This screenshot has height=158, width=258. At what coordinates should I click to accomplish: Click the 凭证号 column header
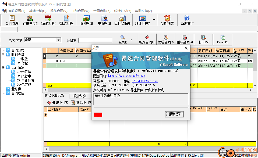coord(85,109)
